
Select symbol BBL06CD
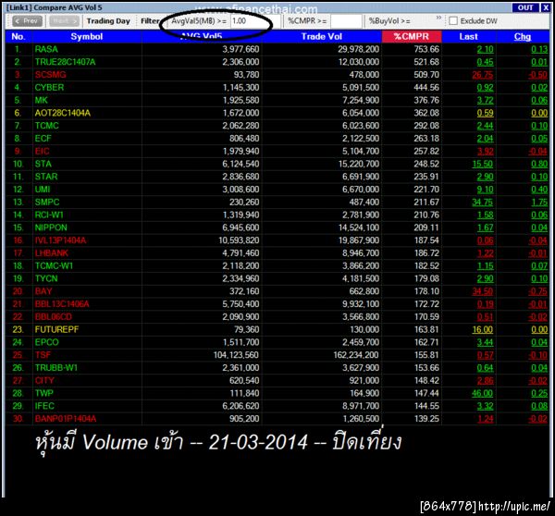(53, 317)
